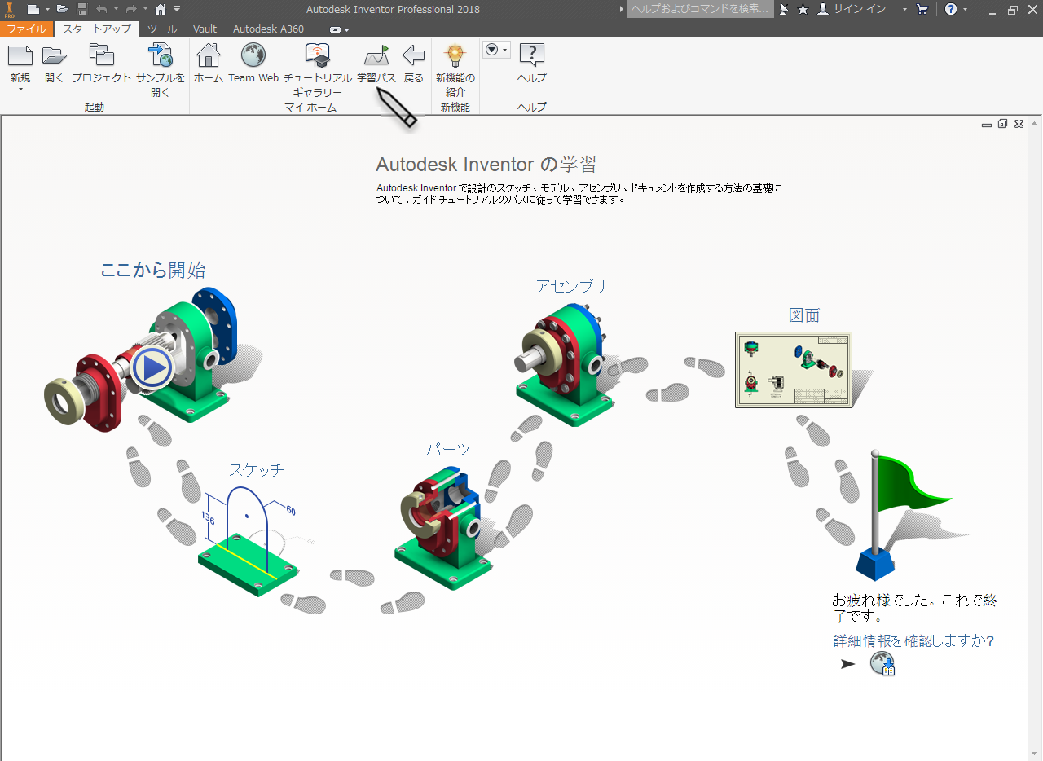Click the サイン イン (Sign In) button
The image size is (1043, 761).
(x=852, y=9)
